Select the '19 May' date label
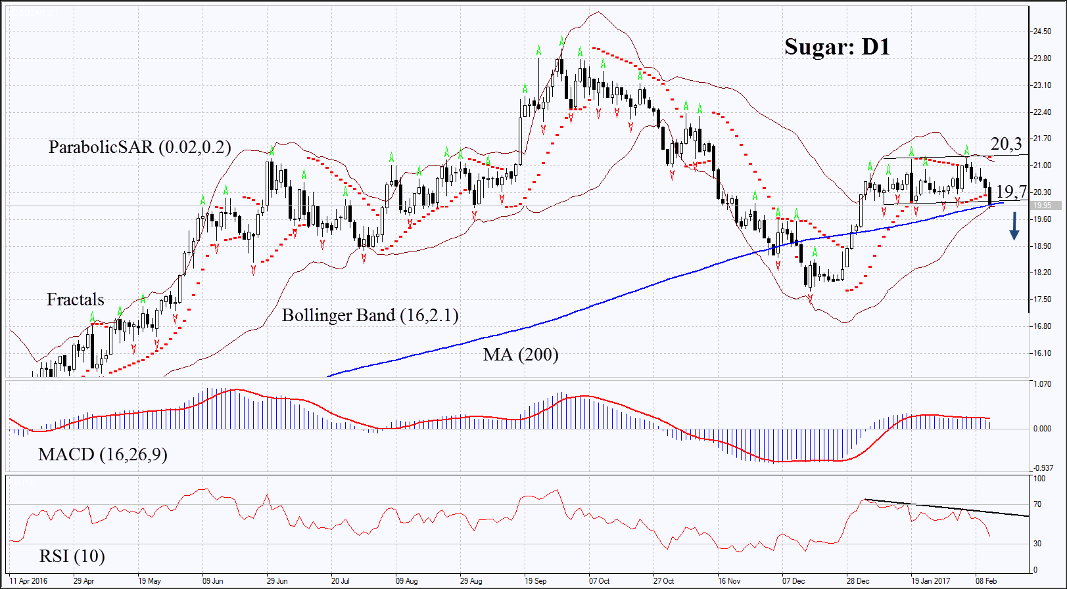 pos(149,581)
